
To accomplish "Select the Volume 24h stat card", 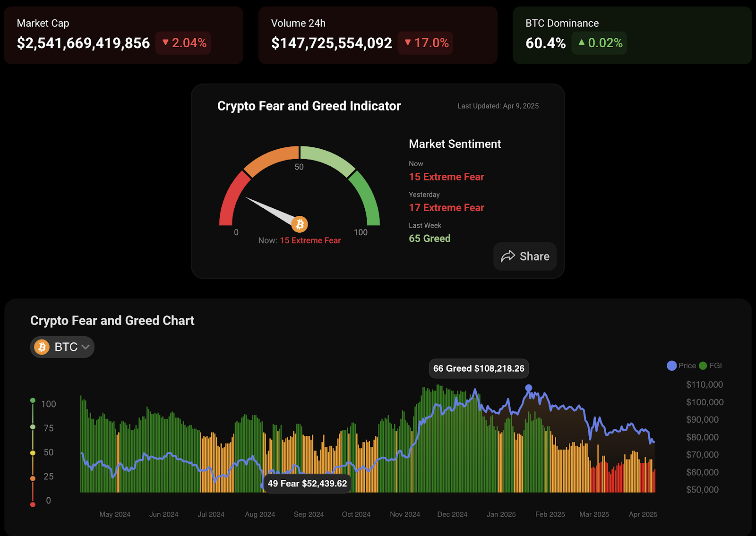I will (378, 35).
